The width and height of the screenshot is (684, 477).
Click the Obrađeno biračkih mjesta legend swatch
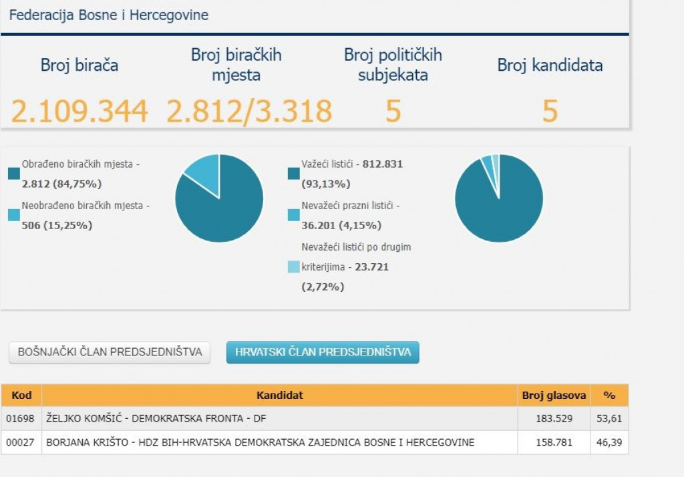tap(14, 174)
